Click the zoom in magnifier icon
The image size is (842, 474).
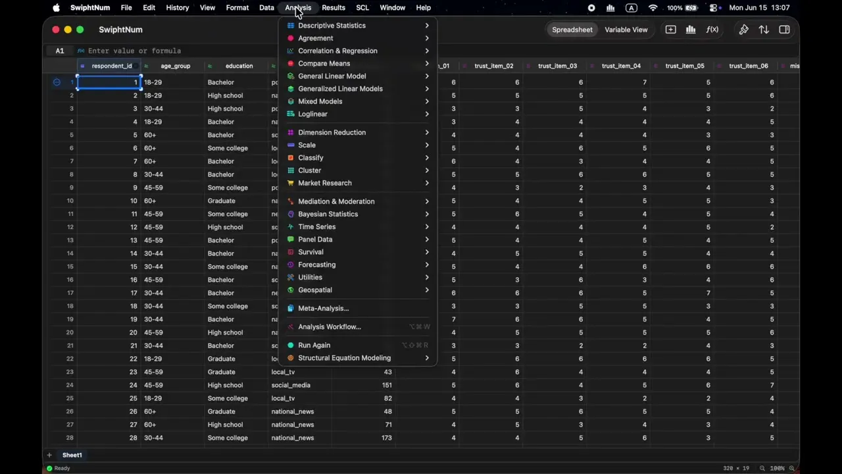click(791, 468)
